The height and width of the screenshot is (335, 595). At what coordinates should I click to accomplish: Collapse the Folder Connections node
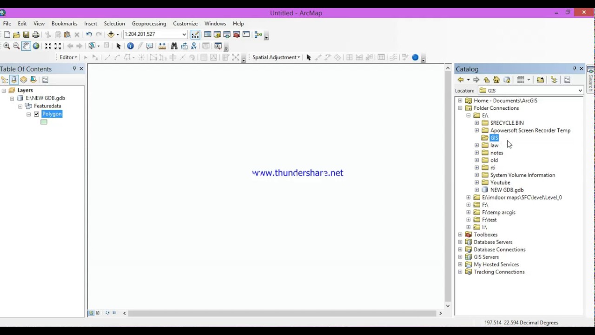click(460, 108)
